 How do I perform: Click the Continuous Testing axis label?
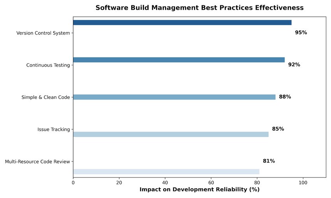48,65
